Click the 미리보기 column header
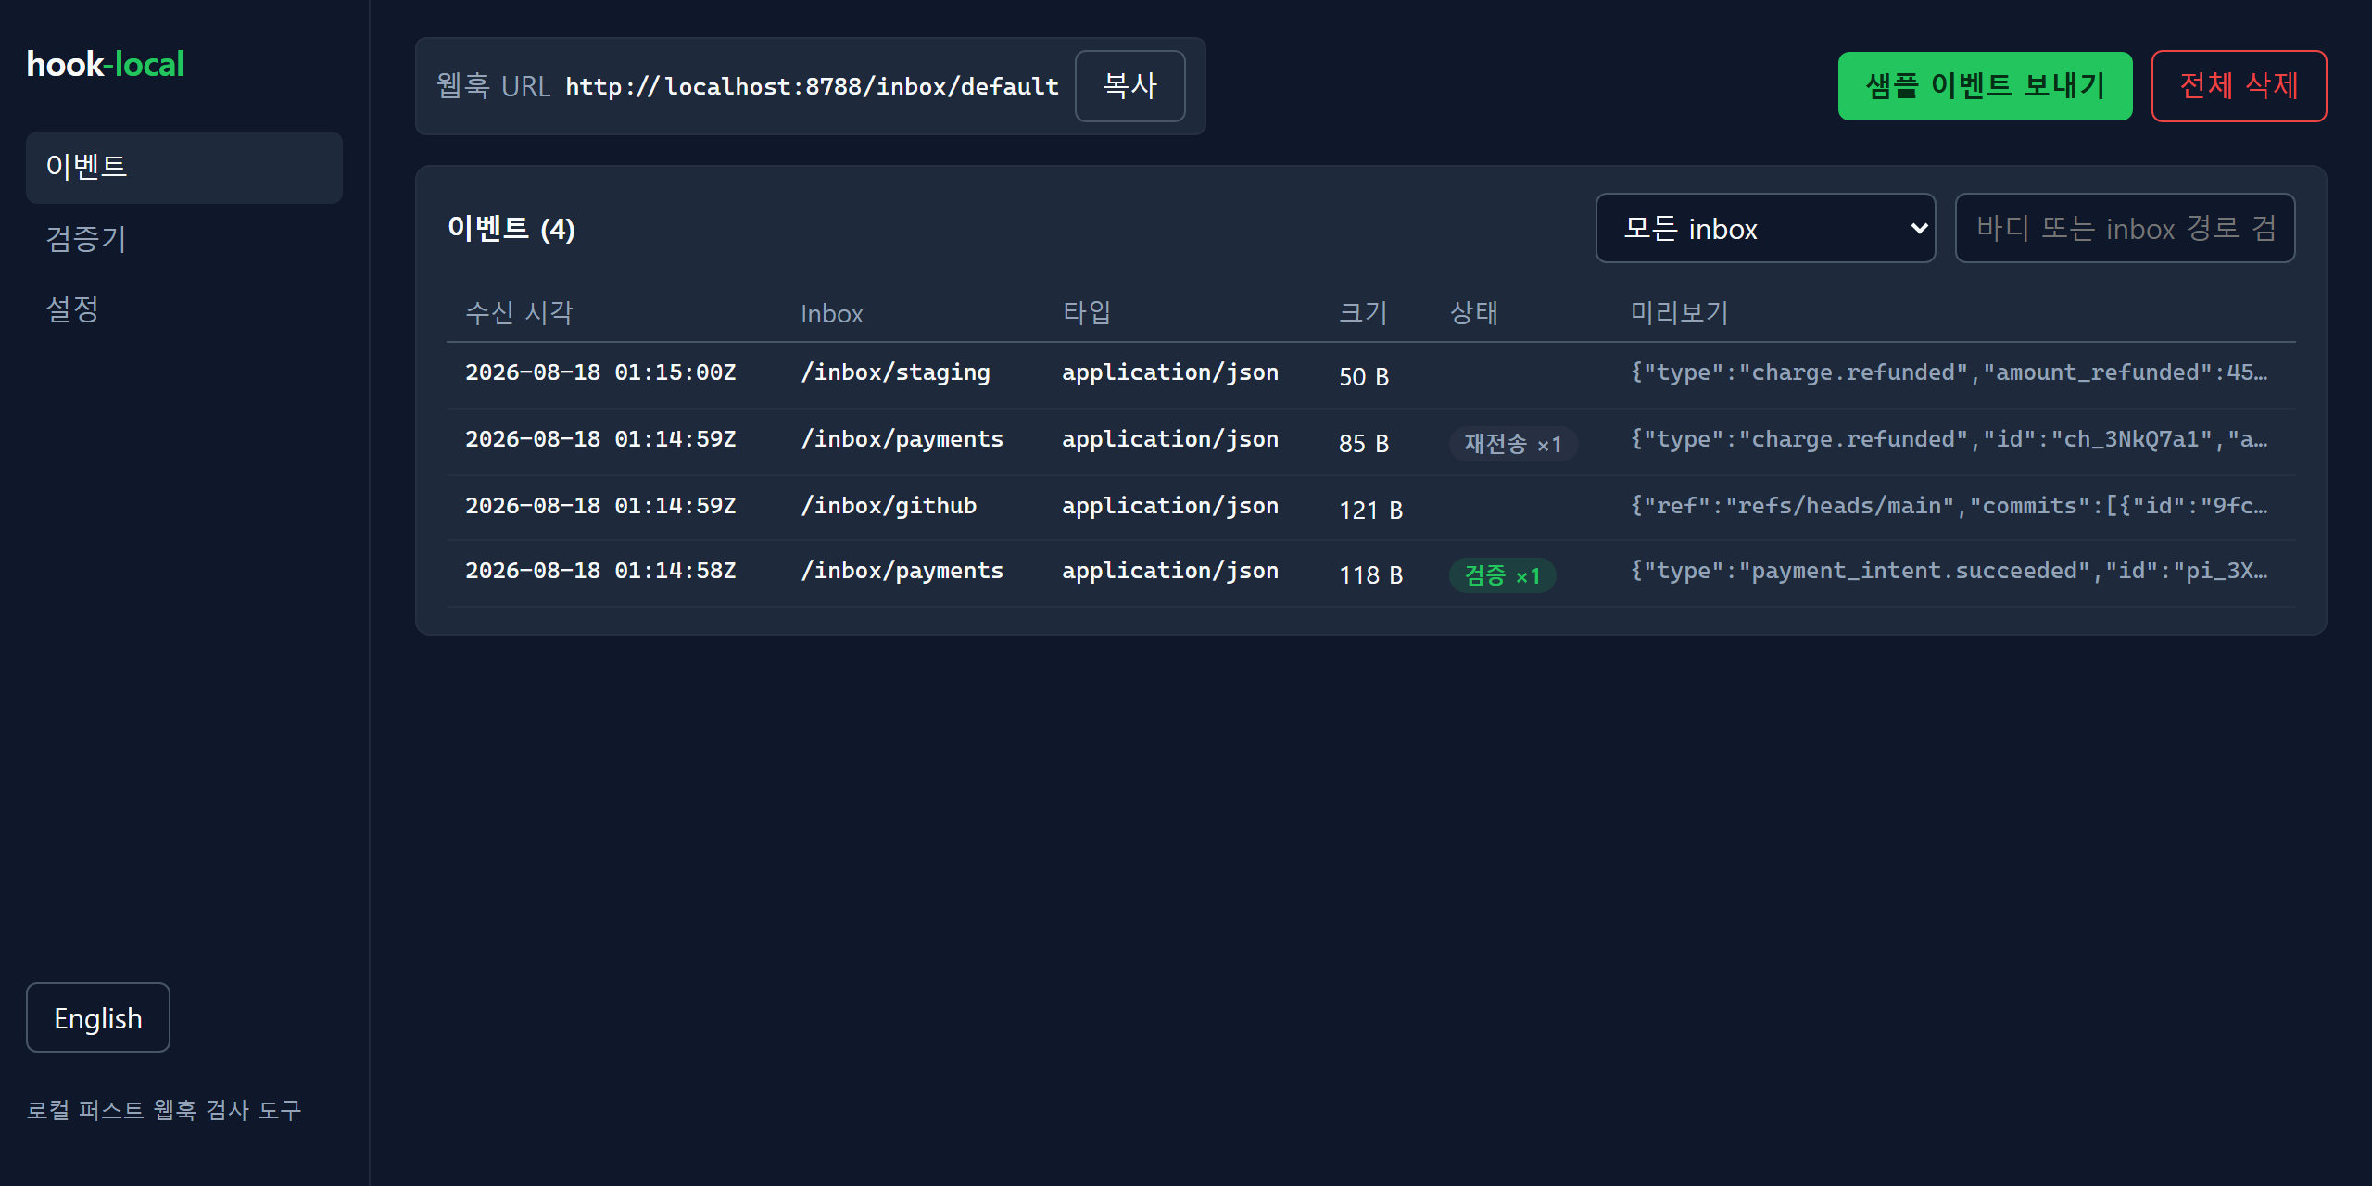This screenshot has height=1186, width=2372. click(x=1679, y=312)
